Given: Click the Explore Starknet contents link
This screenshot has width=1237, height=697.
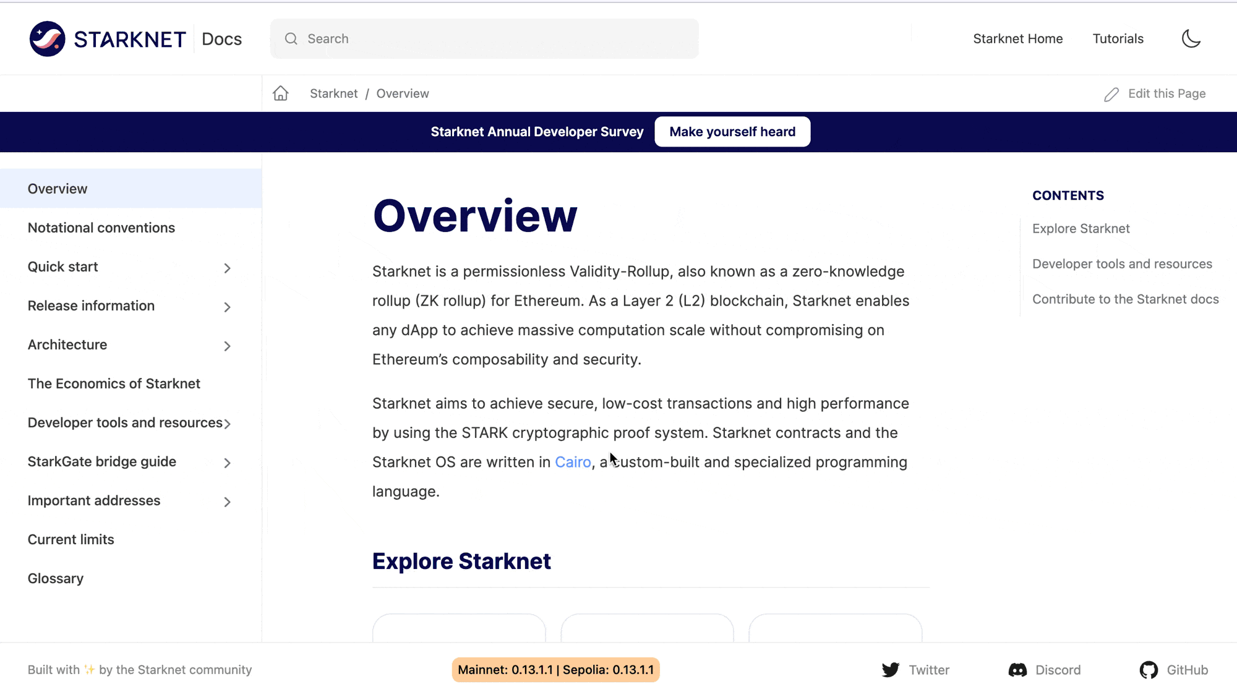Looking at the screenshot, I should [x=1080, y=228].
